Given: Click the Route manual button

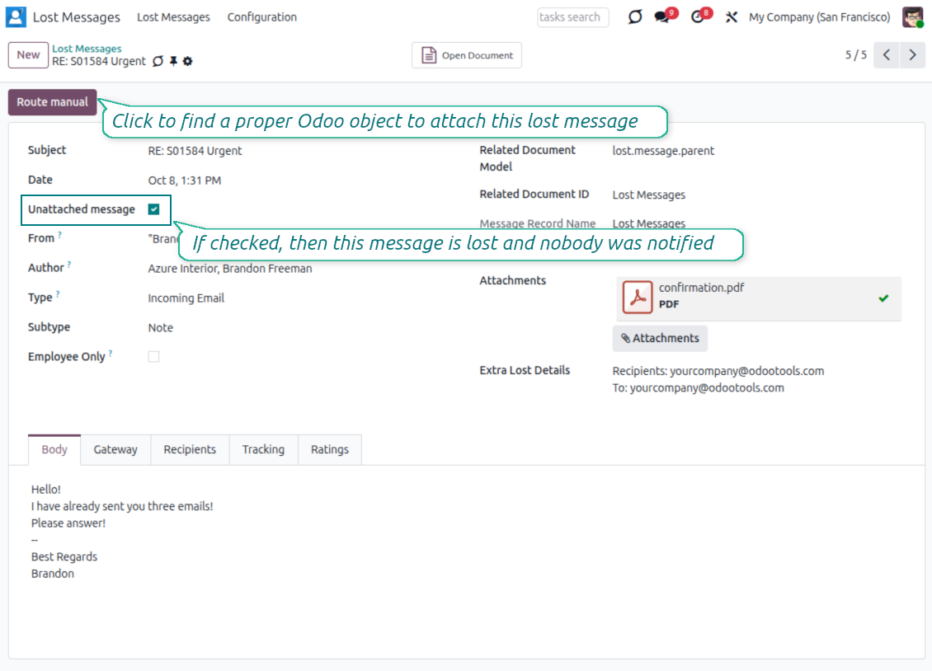Looking at the screenshot, I should (x=53, y=102).
